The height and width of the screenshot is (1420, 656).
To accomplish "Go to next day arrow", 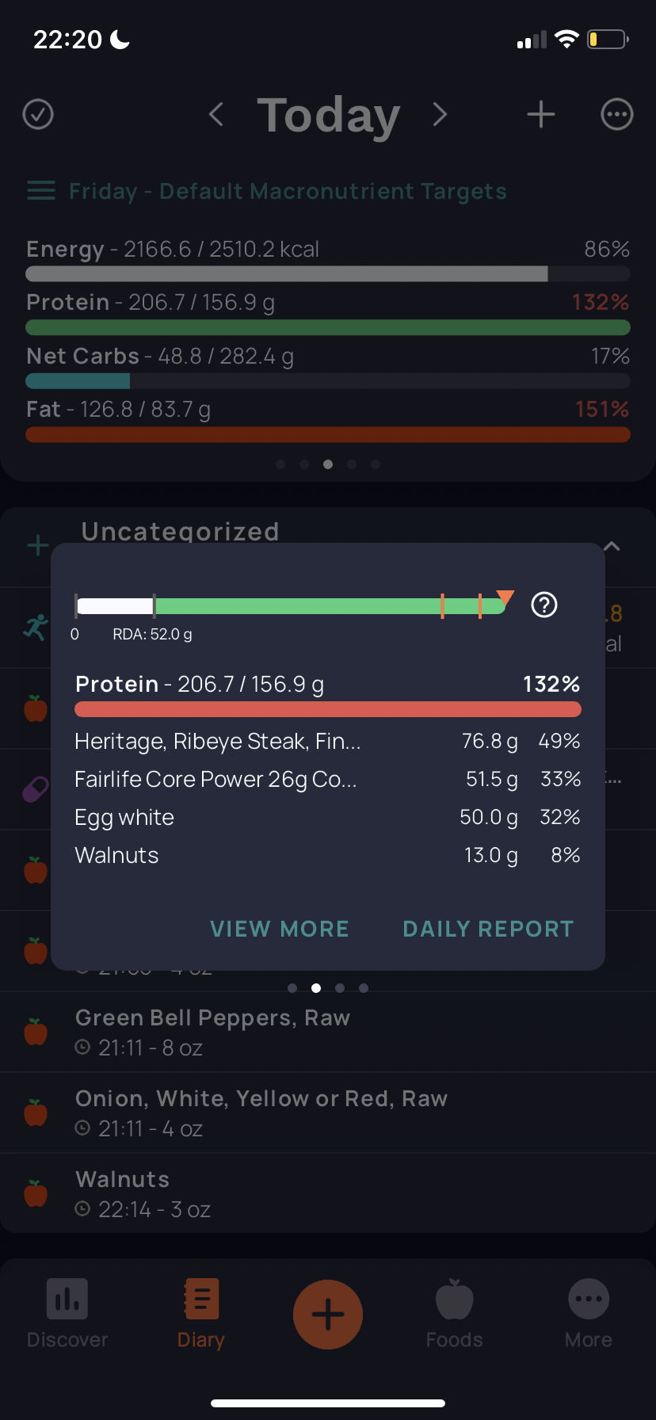I will [x=440, y=114].
